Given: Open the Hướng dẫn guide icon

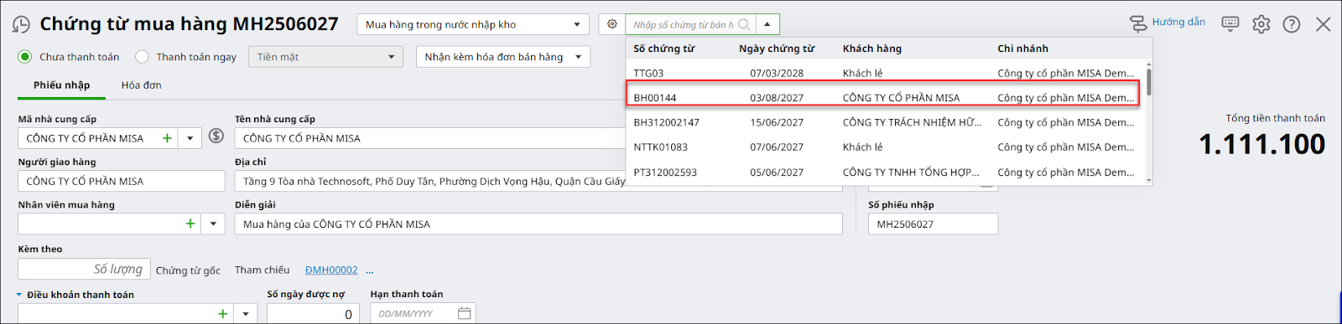Looking at the screenshot, I should pyautogui.click(x=1138, y=24).
